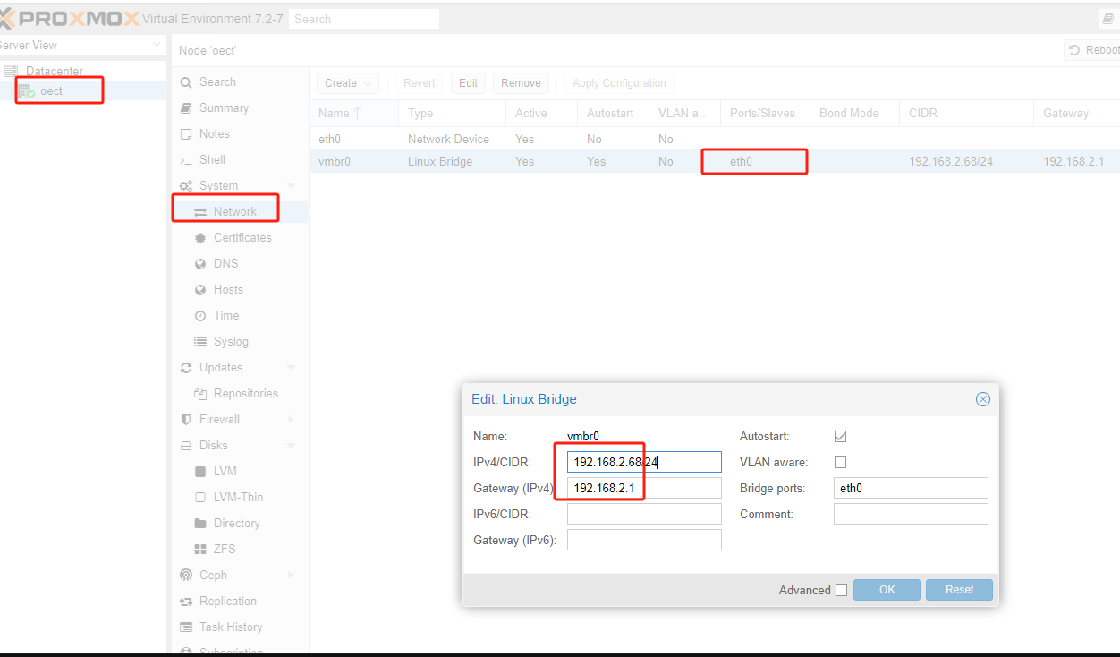Uncheck the Autostart checkbox
The height and width of the screenshot is (657, 1120).
[840, 437]
